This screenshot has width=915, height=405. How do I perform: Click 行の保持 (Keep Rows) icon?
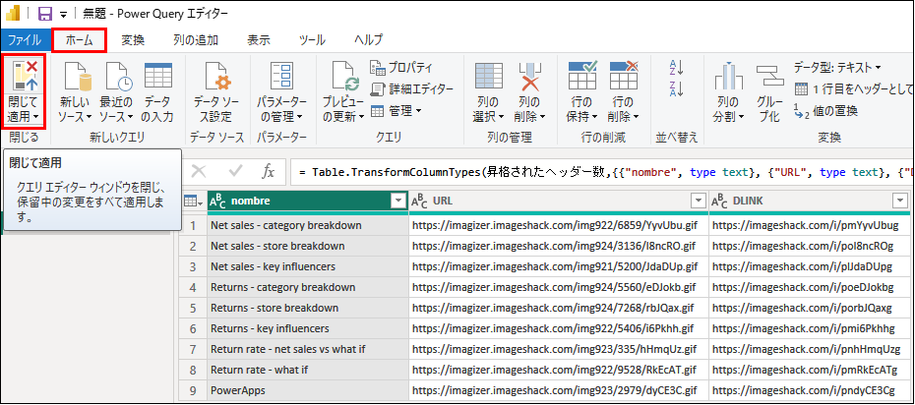tap(582, 75)
